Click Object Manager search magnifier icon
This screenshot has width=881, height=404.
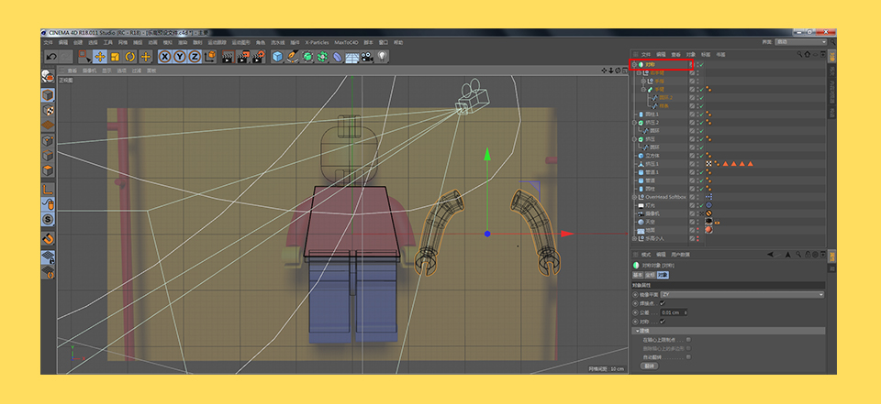(x=799, y=54)
